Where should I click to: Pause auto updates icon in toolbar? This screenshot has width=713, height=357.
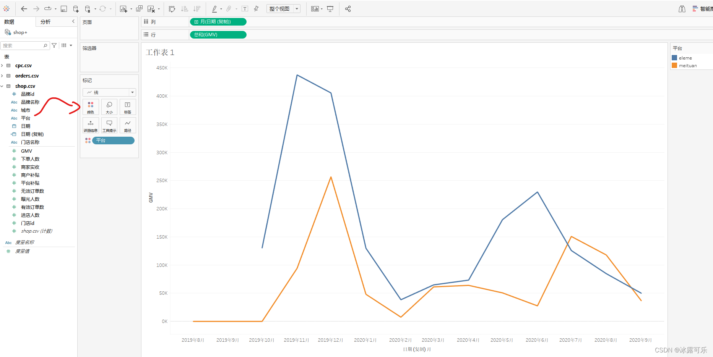coord(88,9)
